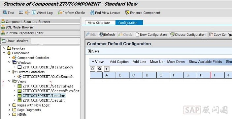Viewport: 232px width, 119px height.
Task: Save the Customer Default Configuration
Action: 94,51
